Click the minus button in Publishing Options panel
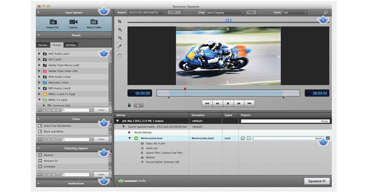The height and width of the screenshot is (193, 368). click(45, 174)
